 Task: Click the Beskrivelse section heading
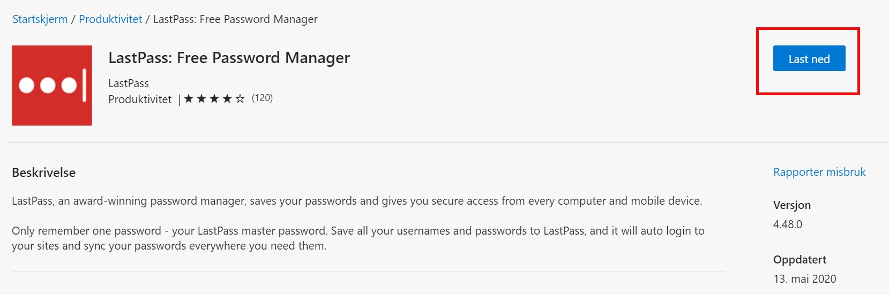[x=43, y=173]
